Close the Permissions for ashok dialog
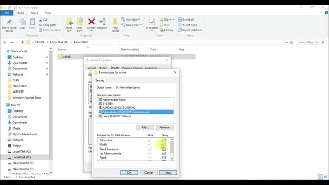The width and height of the screenshot is (329, 185). tap(175, 72)
